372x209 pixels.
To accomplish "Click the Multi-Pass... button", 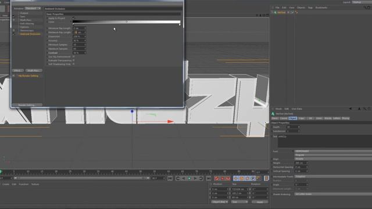I will pos(34,71).
